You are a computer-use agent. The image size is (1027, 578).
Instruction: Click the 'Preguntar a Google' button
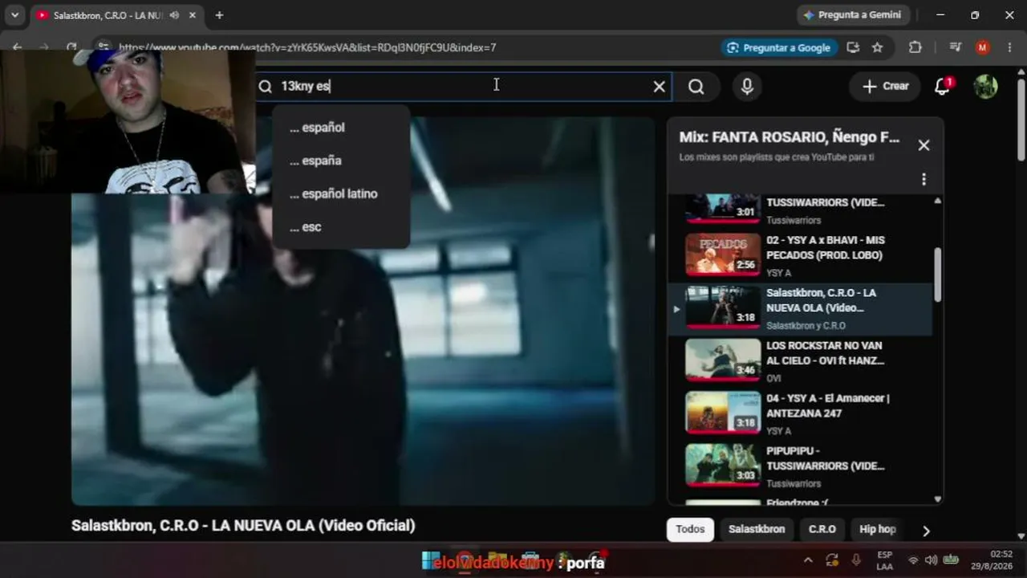[x=779, y=47]
